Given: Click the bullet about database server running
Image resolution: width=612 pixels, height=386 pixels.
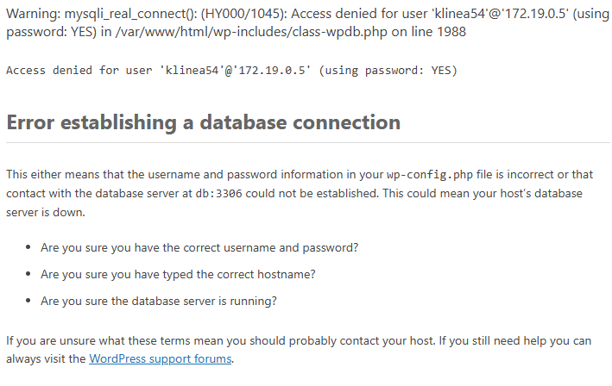Looking at the screenshot, I should [x=159, y=301].
